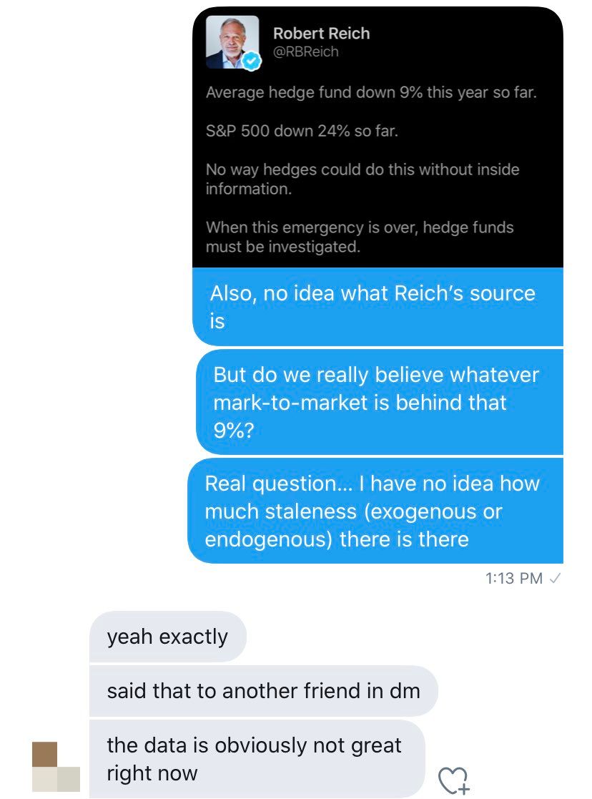Click the 1:13 PM timestamp
The height and width of the screenshot is (799, 592).
coord(513,578)
